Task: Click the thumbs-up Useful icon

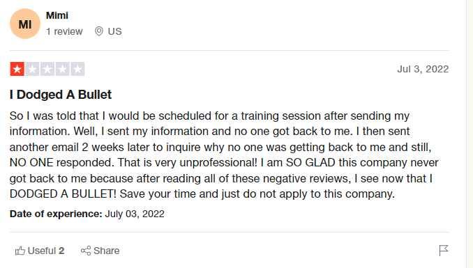Action: tap(20, 251)
